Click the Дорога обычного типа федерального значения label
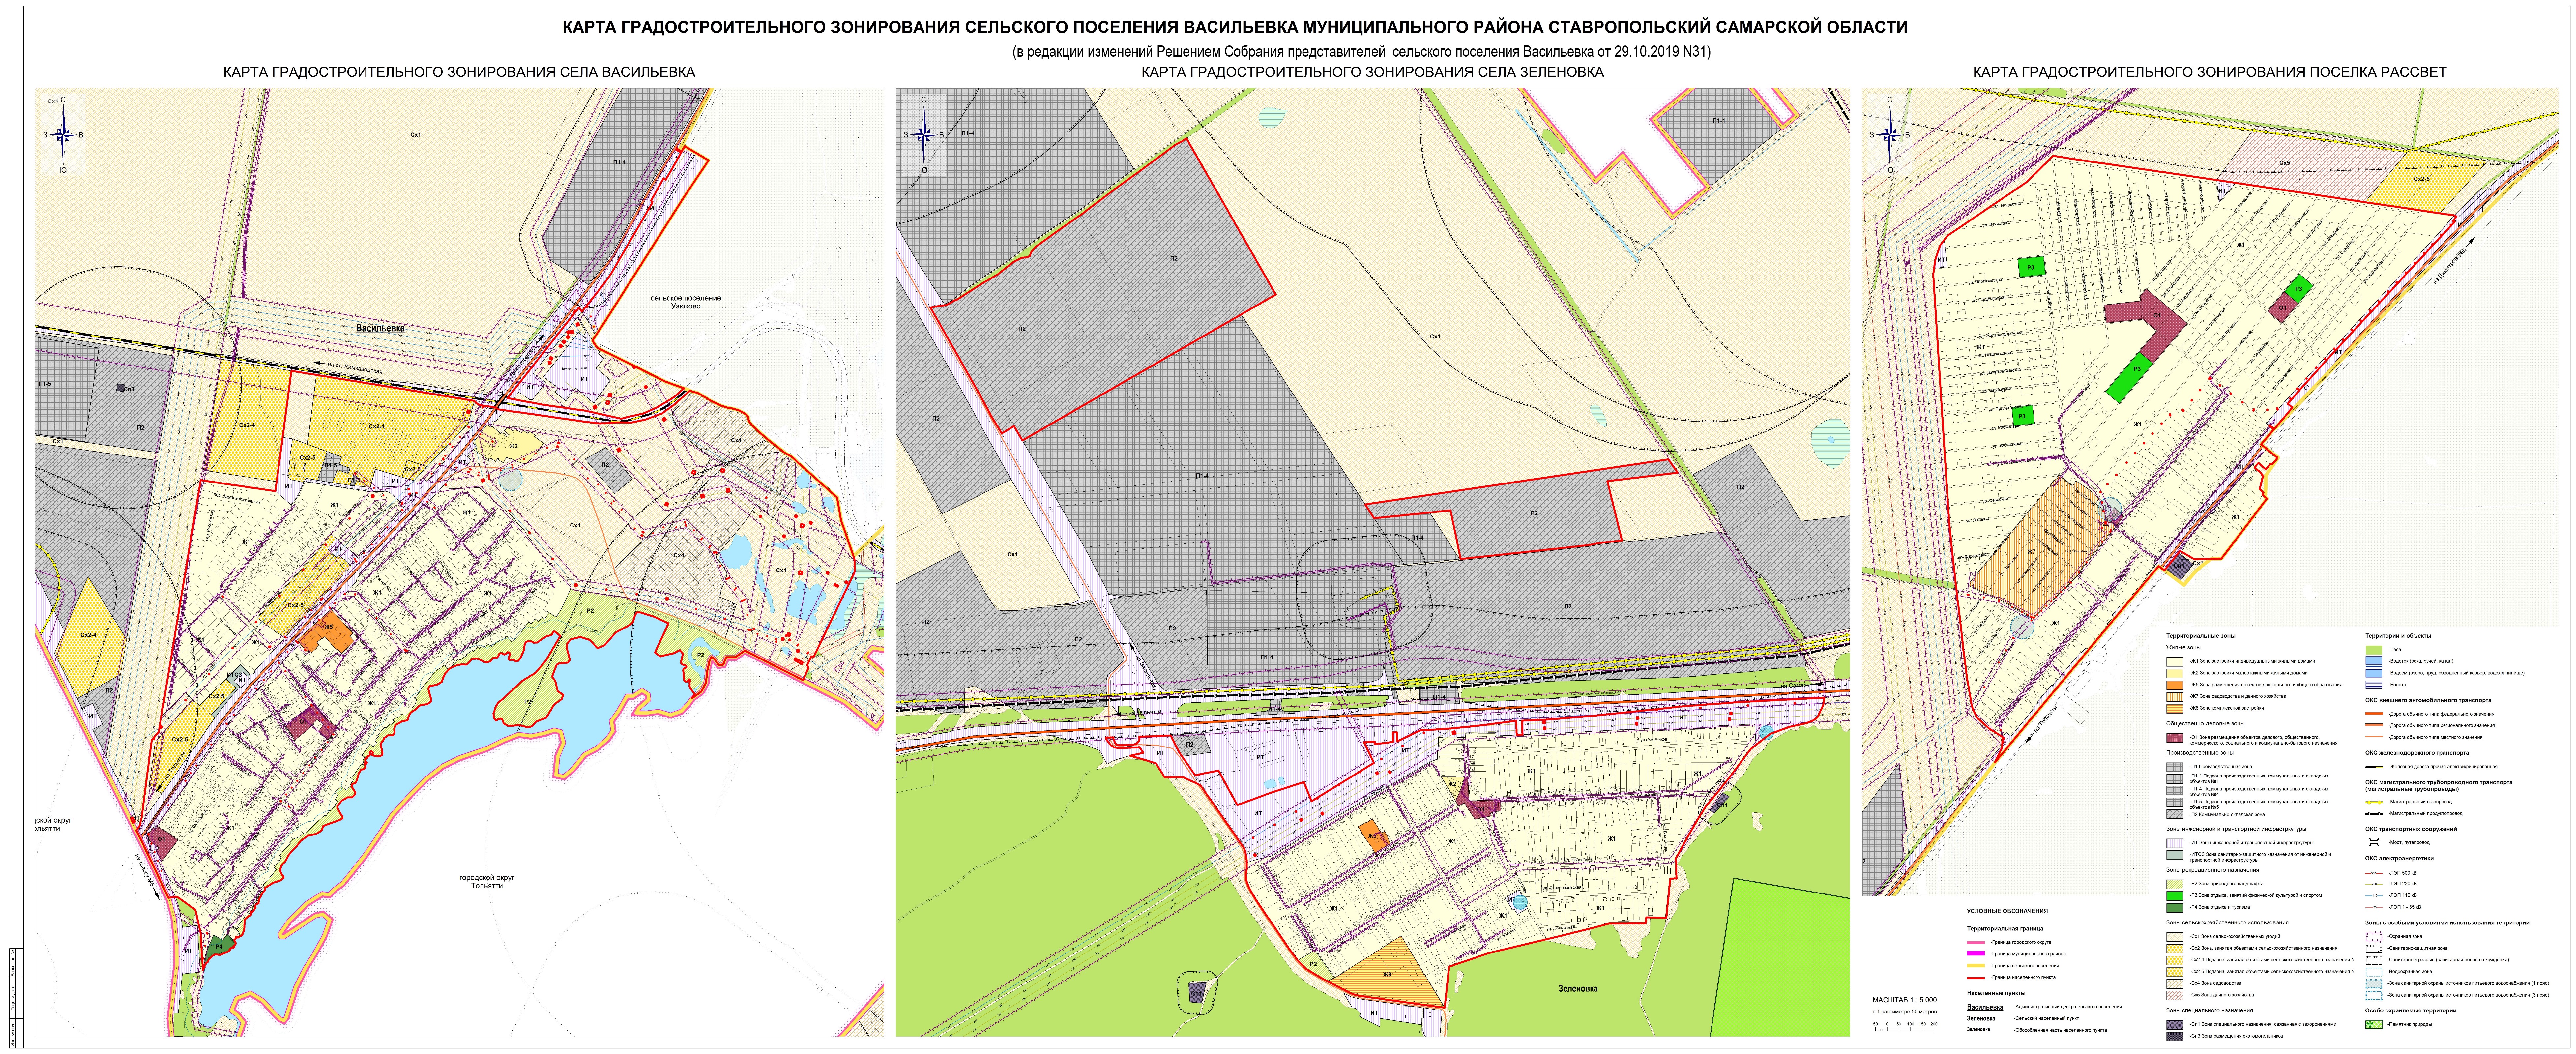Screen dimensions: 2576x1054 coord(2442,714)
